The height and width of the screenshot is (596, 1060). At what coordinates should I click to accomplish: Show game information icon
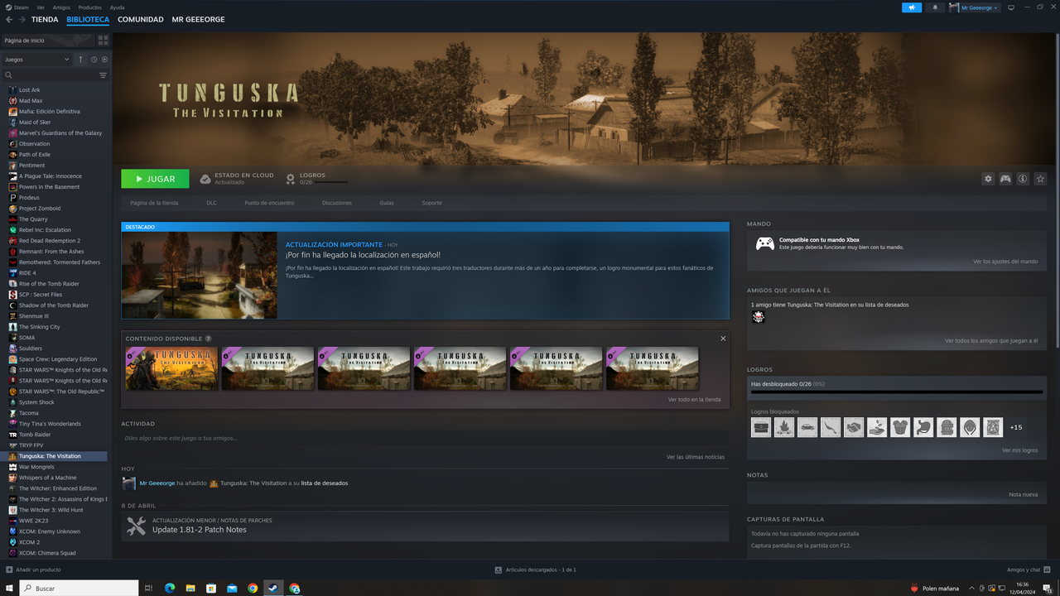(1023, 179)
